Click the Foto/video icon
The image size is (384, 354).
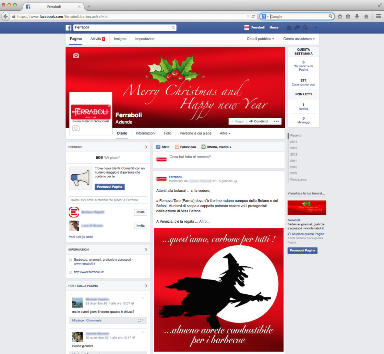pyautogui.click(x=177, y=147)
